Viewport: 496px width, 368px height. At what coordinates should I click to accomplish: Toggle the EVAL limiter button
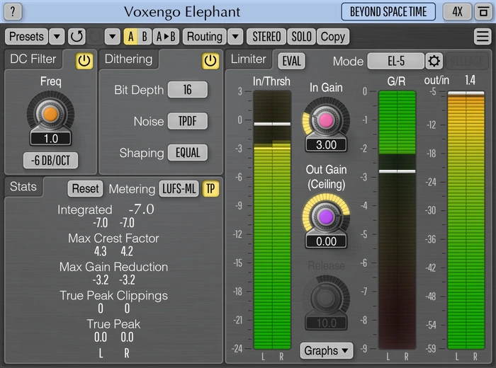[x=291, y=61]
